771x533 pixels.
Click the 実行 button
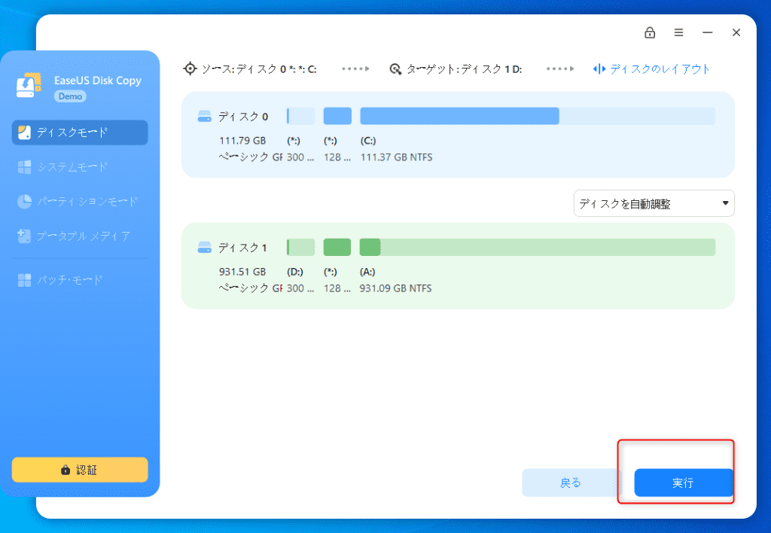[683, 483]
